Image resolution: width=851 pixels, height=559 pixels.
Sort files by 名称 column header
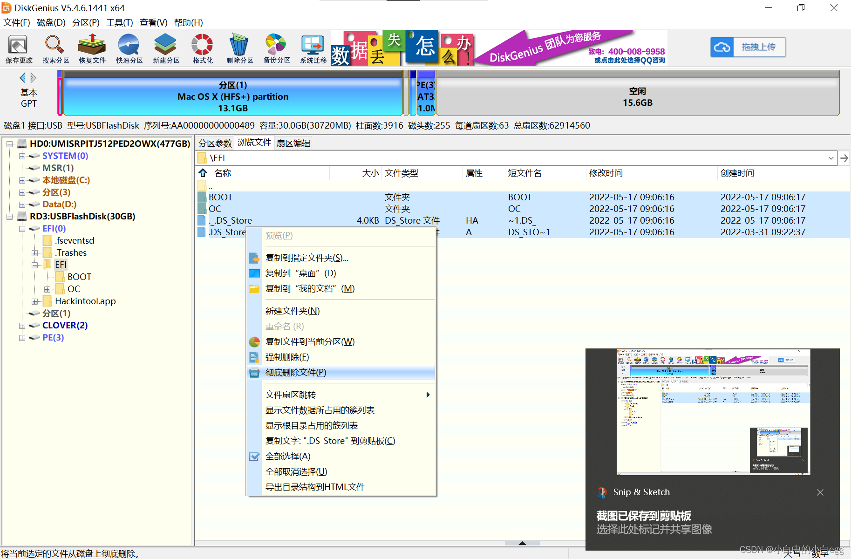coord(223,173)
